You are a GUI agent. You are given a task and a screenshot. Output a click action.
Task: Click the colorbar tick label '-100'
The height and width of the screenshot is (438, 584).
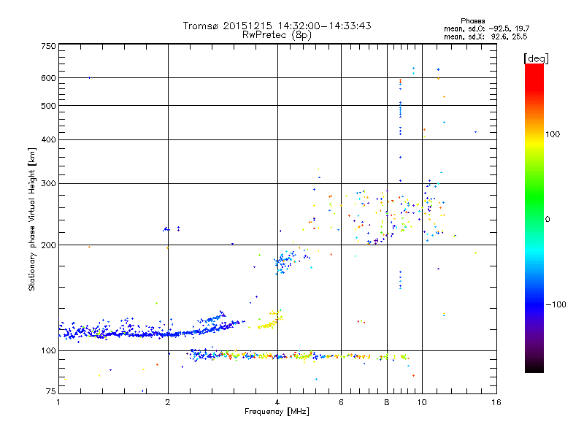click(556, 304)
